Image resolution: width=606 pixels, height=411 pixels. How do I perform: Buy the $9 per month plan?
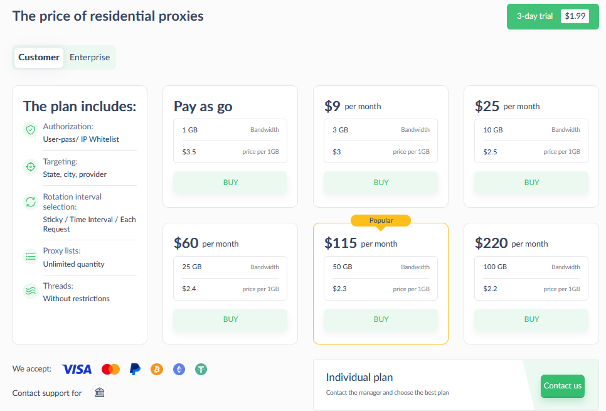click(381, 183)
